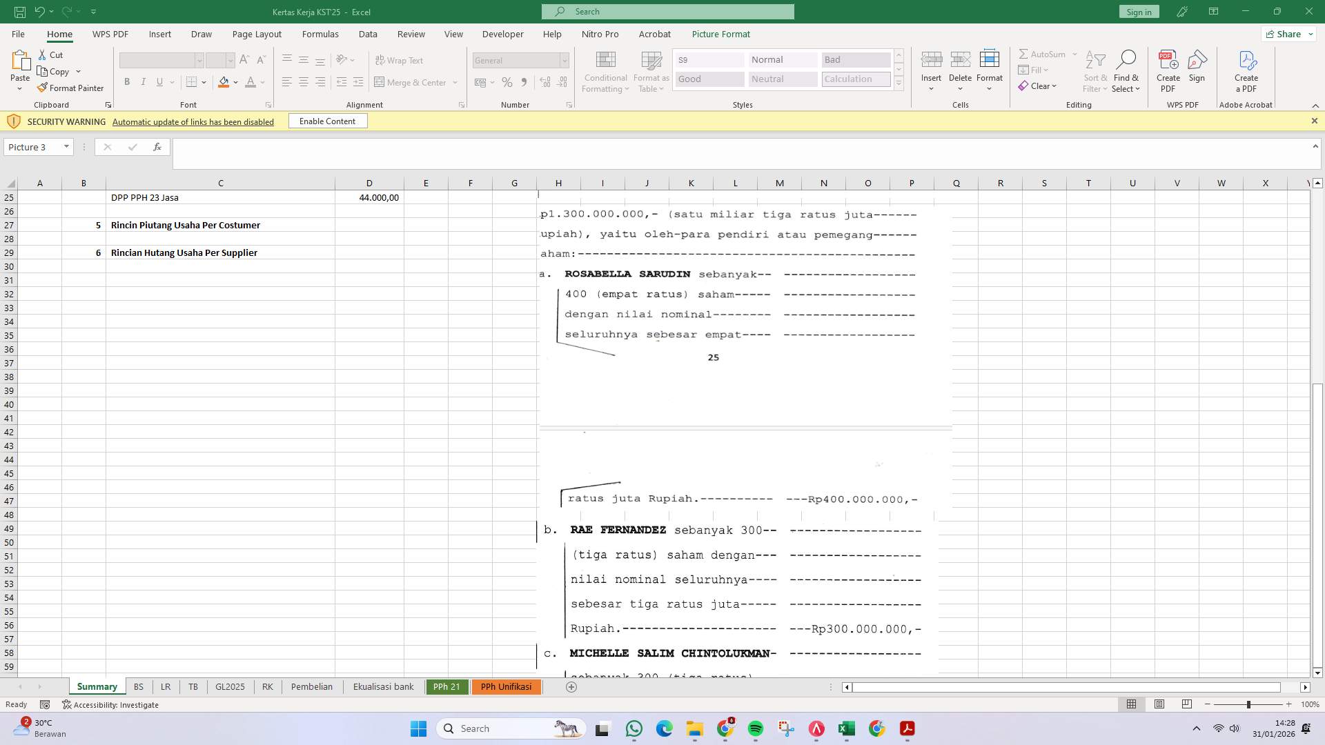The height and width of the screenshot is (745, 1325).
Task: Switch to the Formulas ribbon tab
Action: coord(320,34)
